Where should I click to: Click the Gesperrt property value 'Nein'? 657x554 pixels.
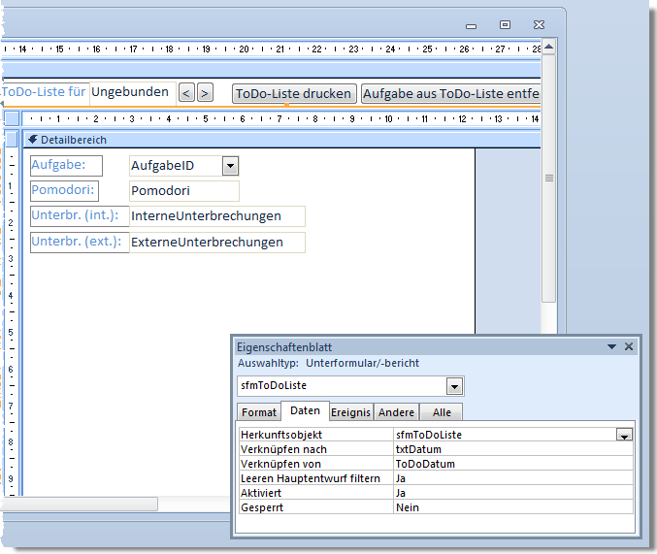[408, 507]
